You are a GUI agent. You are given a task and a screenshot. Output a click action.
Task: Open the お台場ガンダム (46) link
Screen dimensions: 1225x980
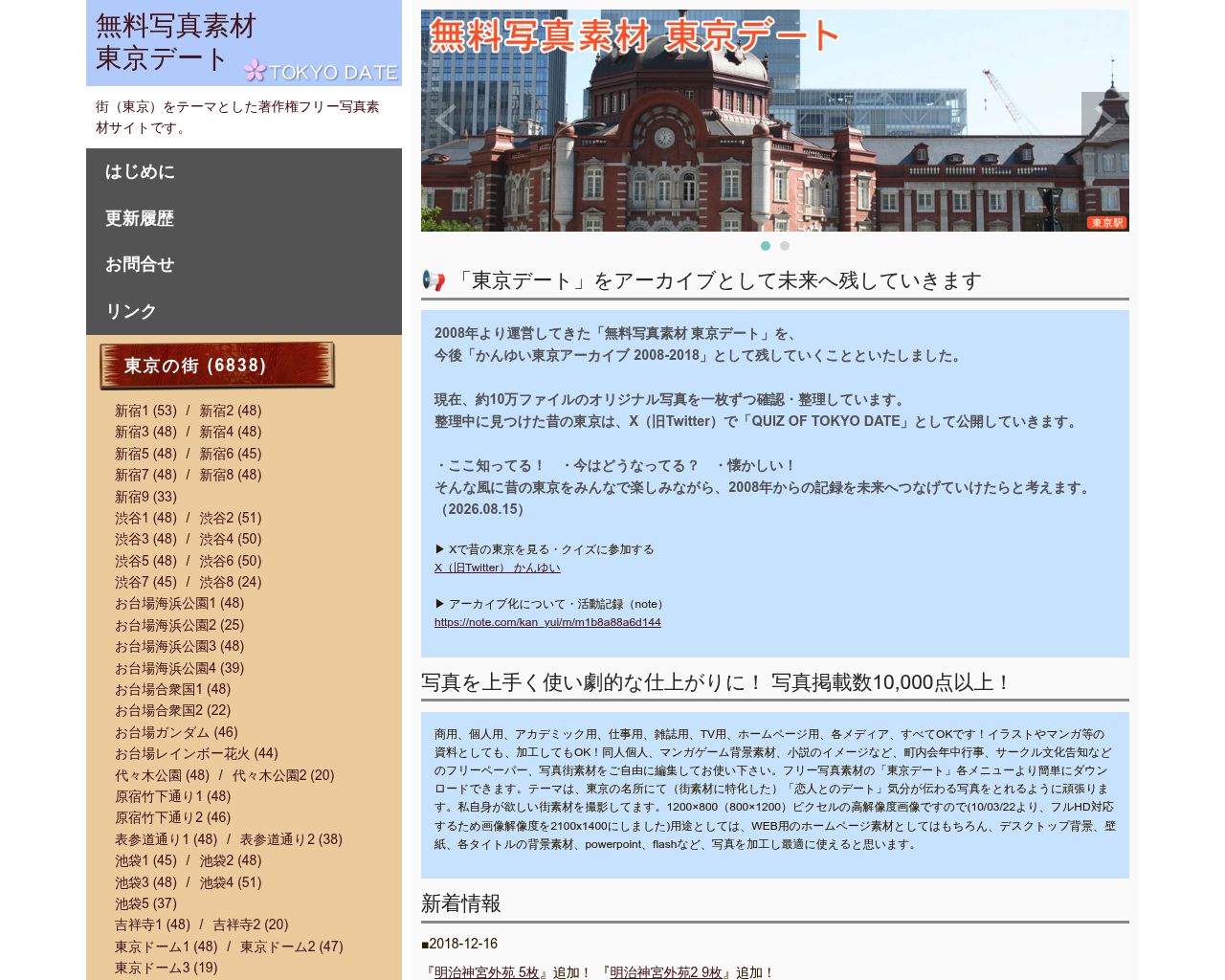click(176, 732)
